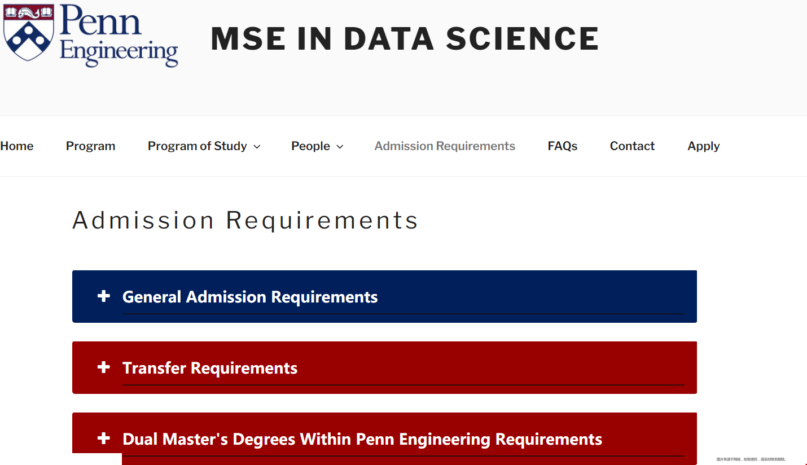Click the People menu label
Screen dimensions: 807x465
pyautogui.click(x=310, y=146)
